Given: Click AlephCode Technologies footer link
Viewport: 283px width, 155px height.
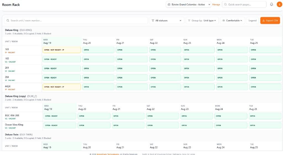Looking at the screenshot, I should (108, 154).
